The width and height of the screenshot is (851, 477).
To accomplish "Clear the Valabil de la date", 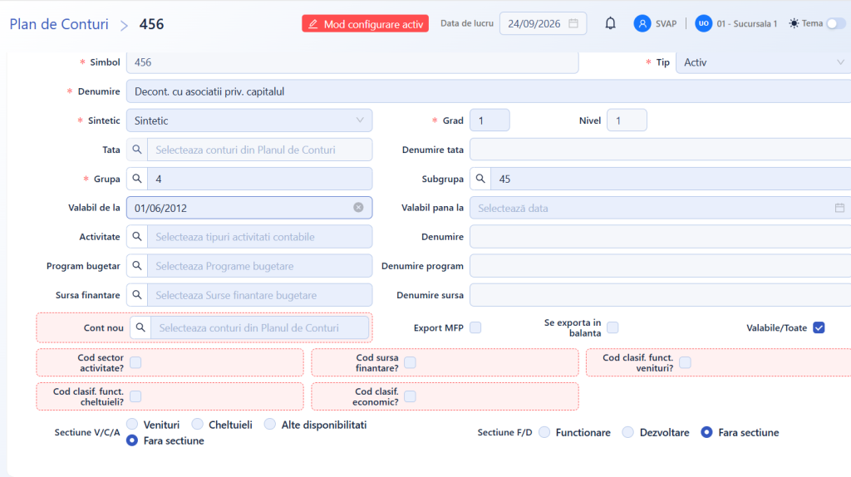I will (x=358, y=207).
